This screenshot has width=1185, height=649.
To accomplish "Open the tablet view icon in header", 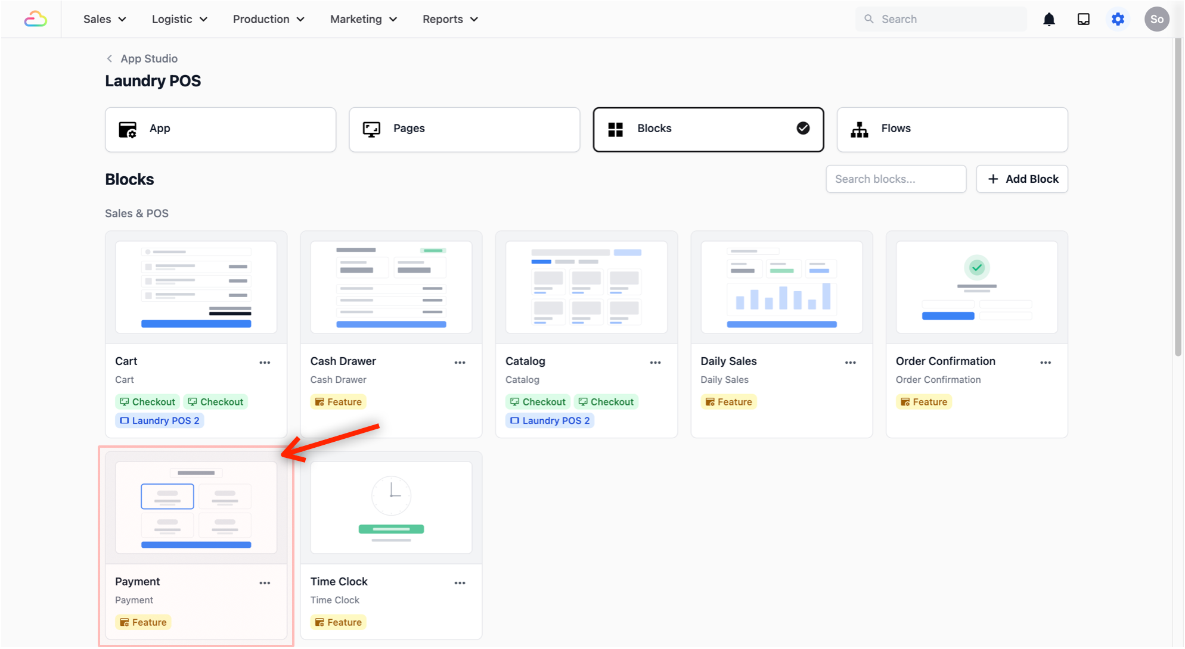I will 1083,19.
